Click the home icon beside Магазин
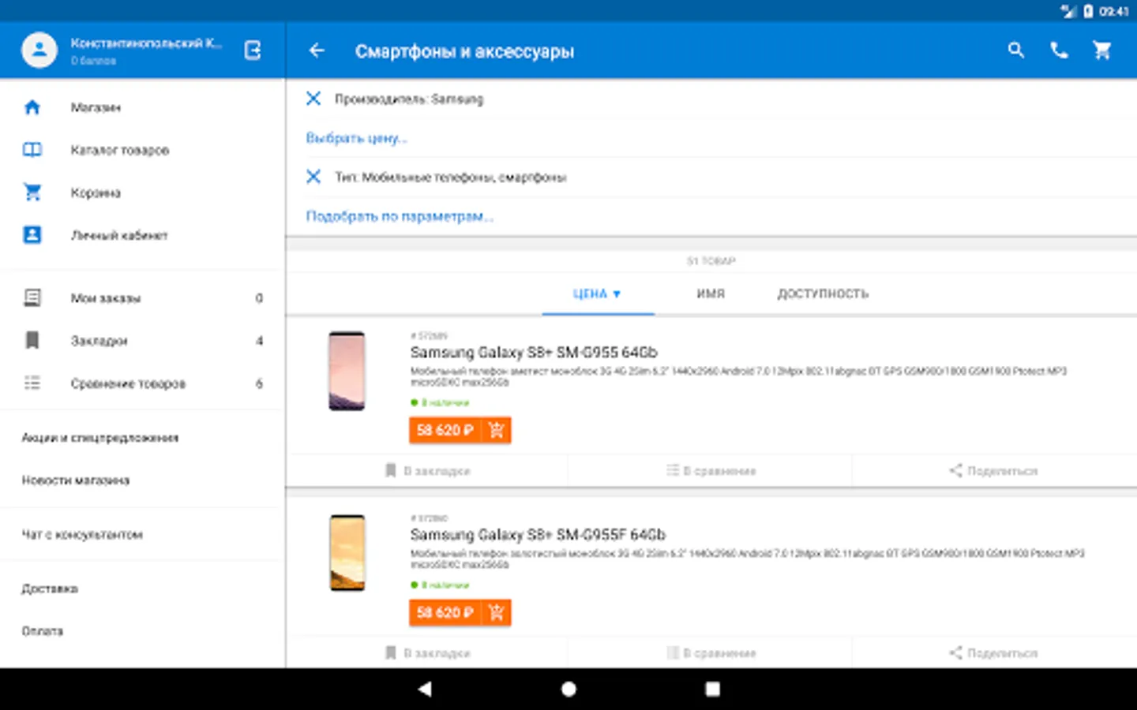Screen dimensions: 1137x710 tap(32, 107)
